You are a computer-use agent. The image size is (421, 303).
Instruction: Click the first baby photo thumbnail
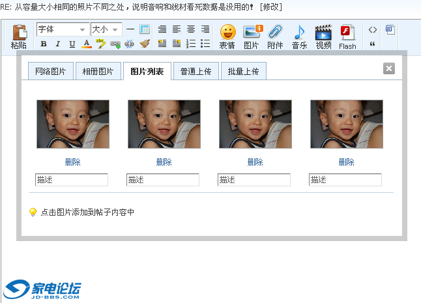pyautogui.click(x=73, y=124)
